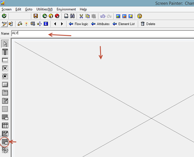Select the Radio button element tool

pyautogui.click(x=5, y=76)
